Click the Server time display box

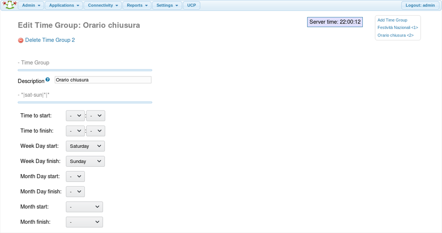tap(335, 22)
